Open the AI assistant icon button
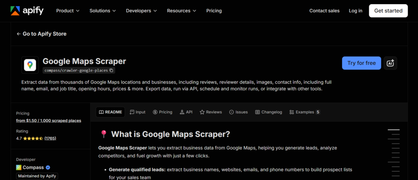This screenshot has width=418, height=180. pyautogui.click(x=390, y=63)
